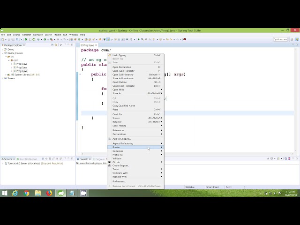
Task: Collapse the src folder node
Action: [6, 57]
